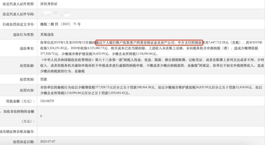Click the confiscated amount value 0
Image resolution: width=265 pixels, height=145 pixels.
click(41, 116)
